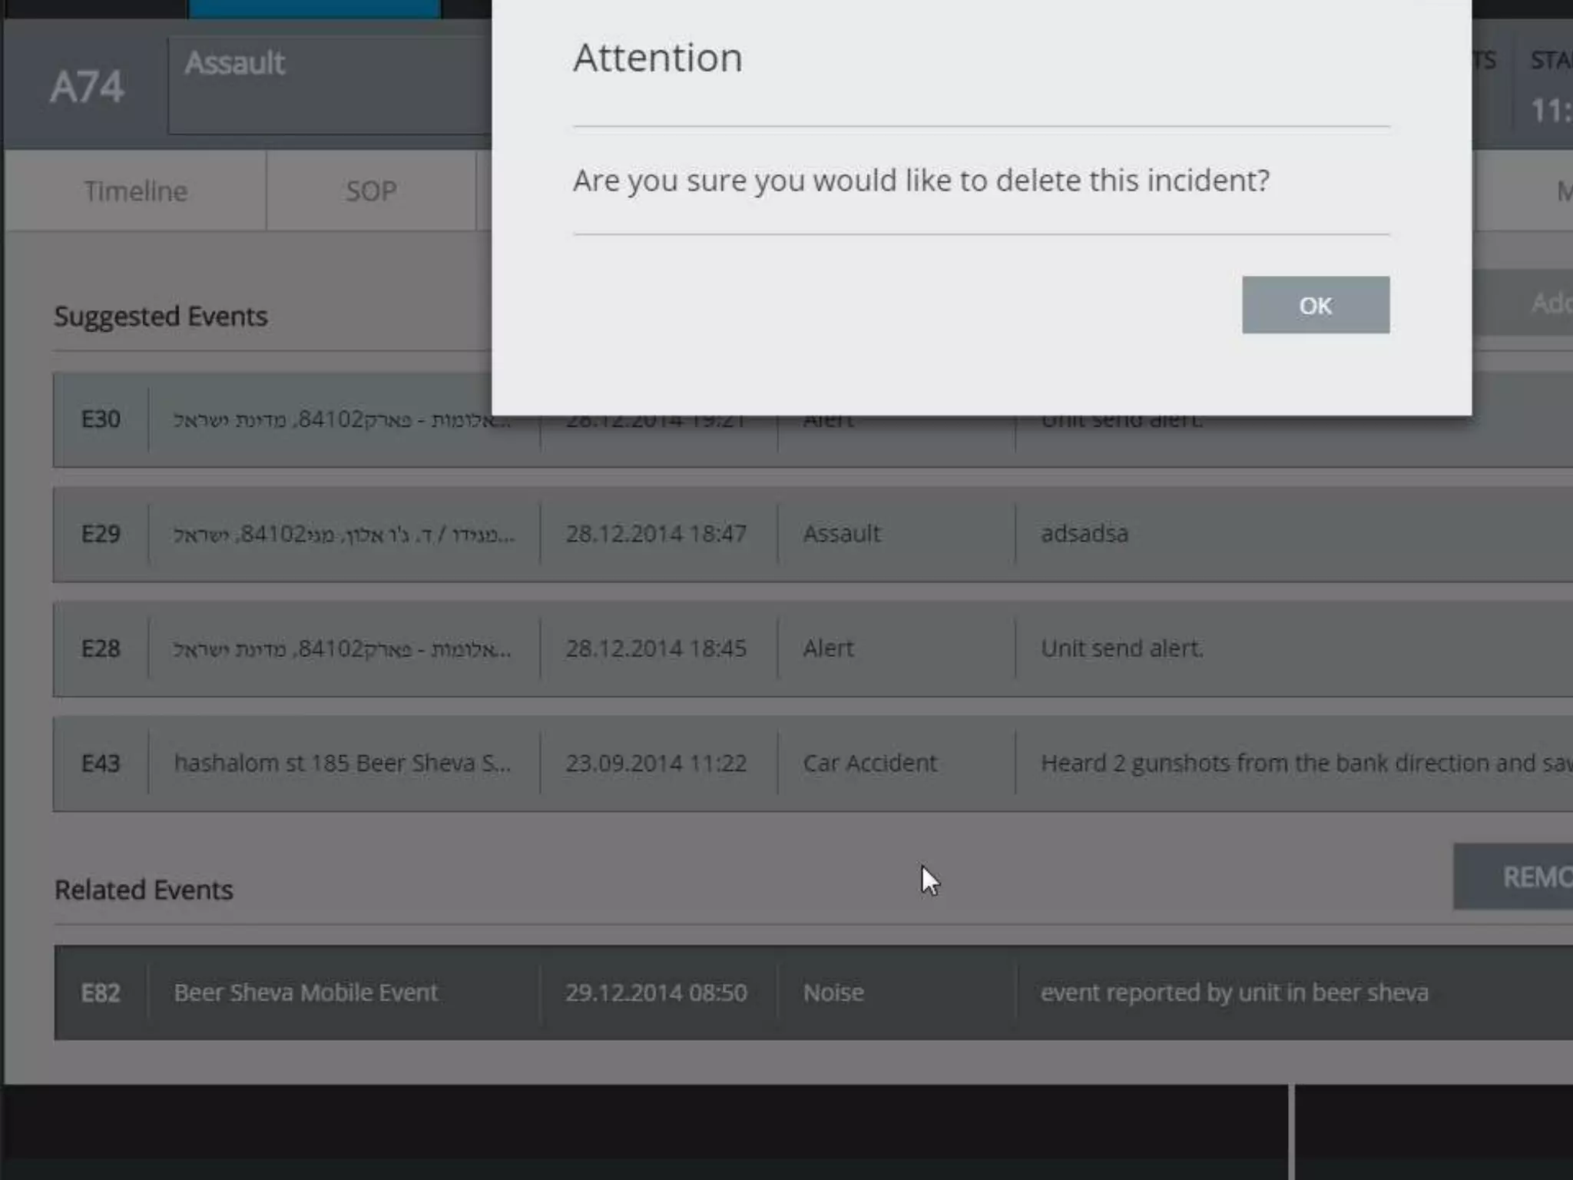Click the Heard 2 gunshots description
This screenshot has width=1573, height=1180.
[x=1298, y=764]
